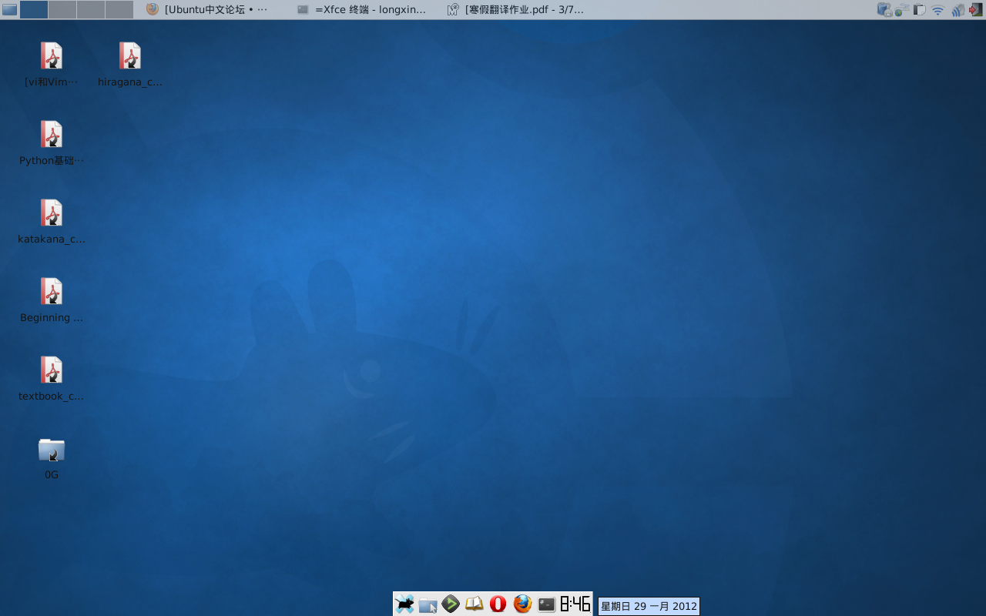Viewport: 986px width, 616px height.
Task: Select the [vi和Vim… PDF desktop icon
Action: tap(52, 65)
